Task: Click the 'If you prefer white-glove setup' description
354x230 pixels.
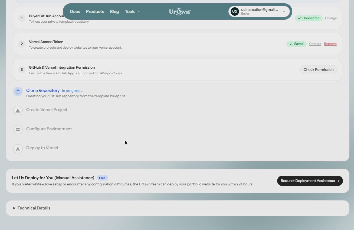Action: click(x=133, y=184)
